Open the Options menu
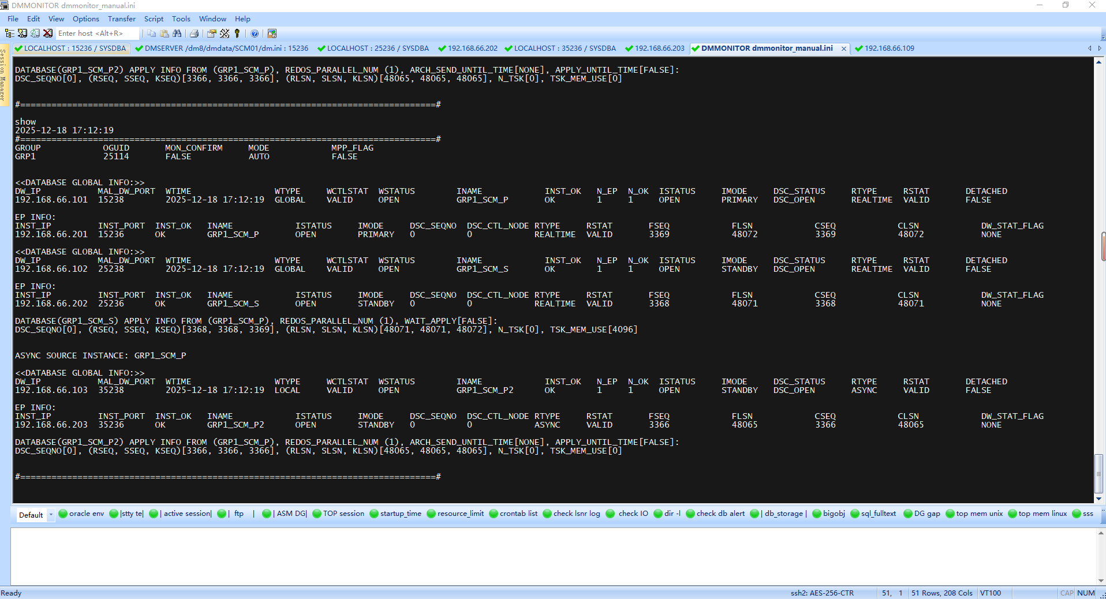1106x599 pixels. click(x=86, y=19)
